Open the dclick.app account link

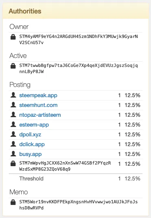click(32, 145)
